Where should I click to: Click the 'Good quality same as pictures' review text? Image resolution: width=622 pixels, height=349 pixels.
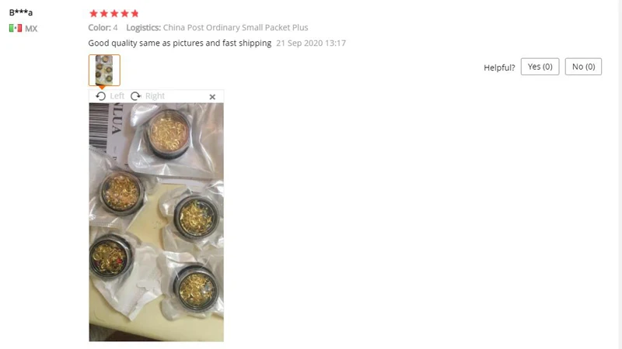click(180, 43)
